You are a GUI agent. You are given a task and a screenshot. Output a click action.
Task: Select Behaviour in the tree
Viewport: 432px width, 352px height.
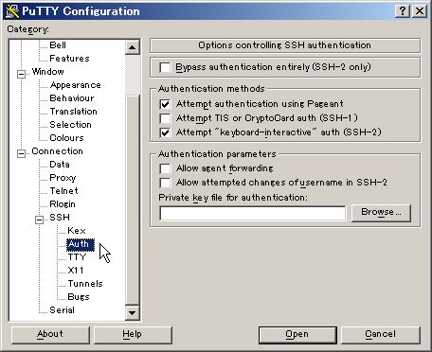coord(72,98)
